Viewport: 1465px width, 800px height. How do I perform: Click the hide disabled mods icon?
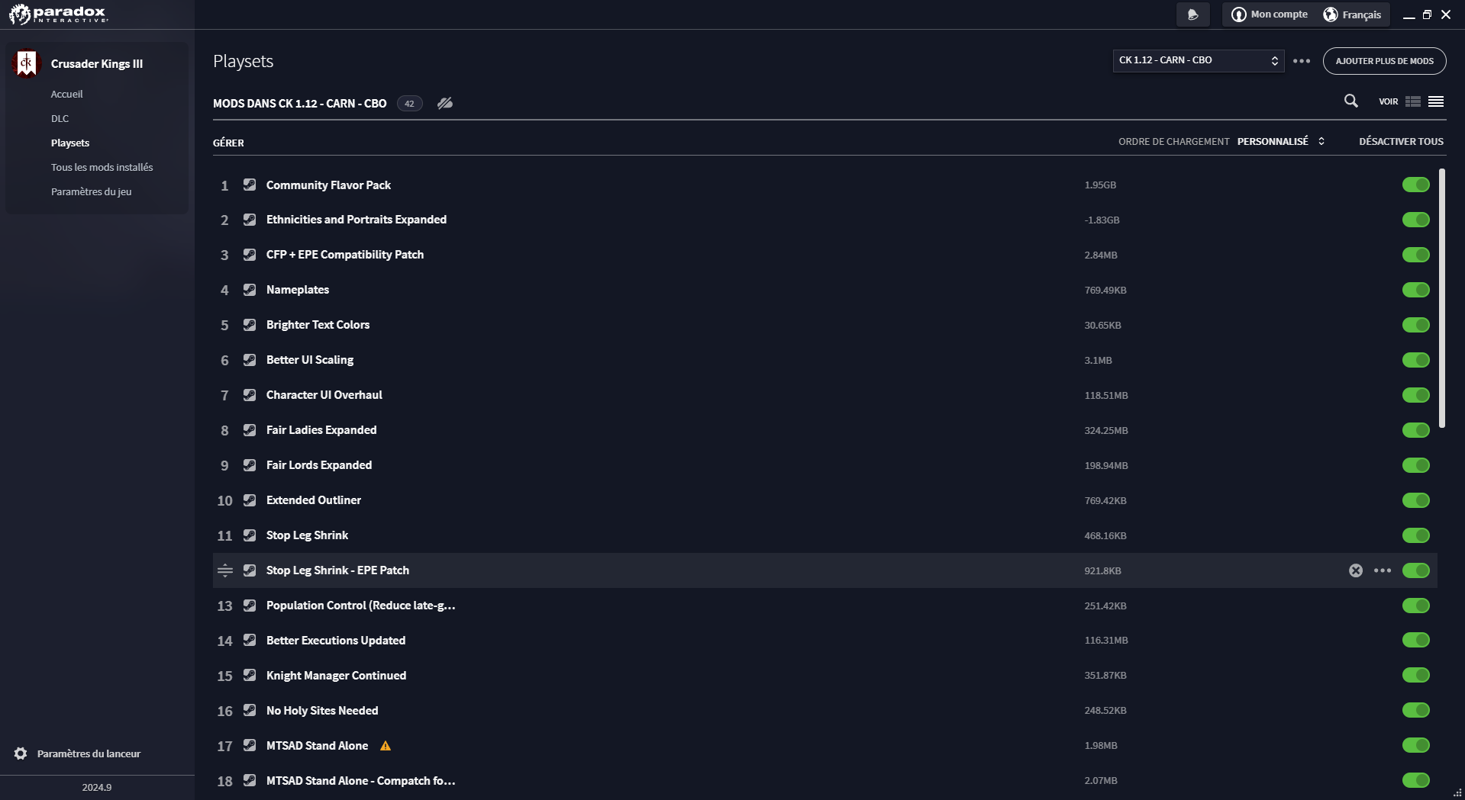coord(445,103)
